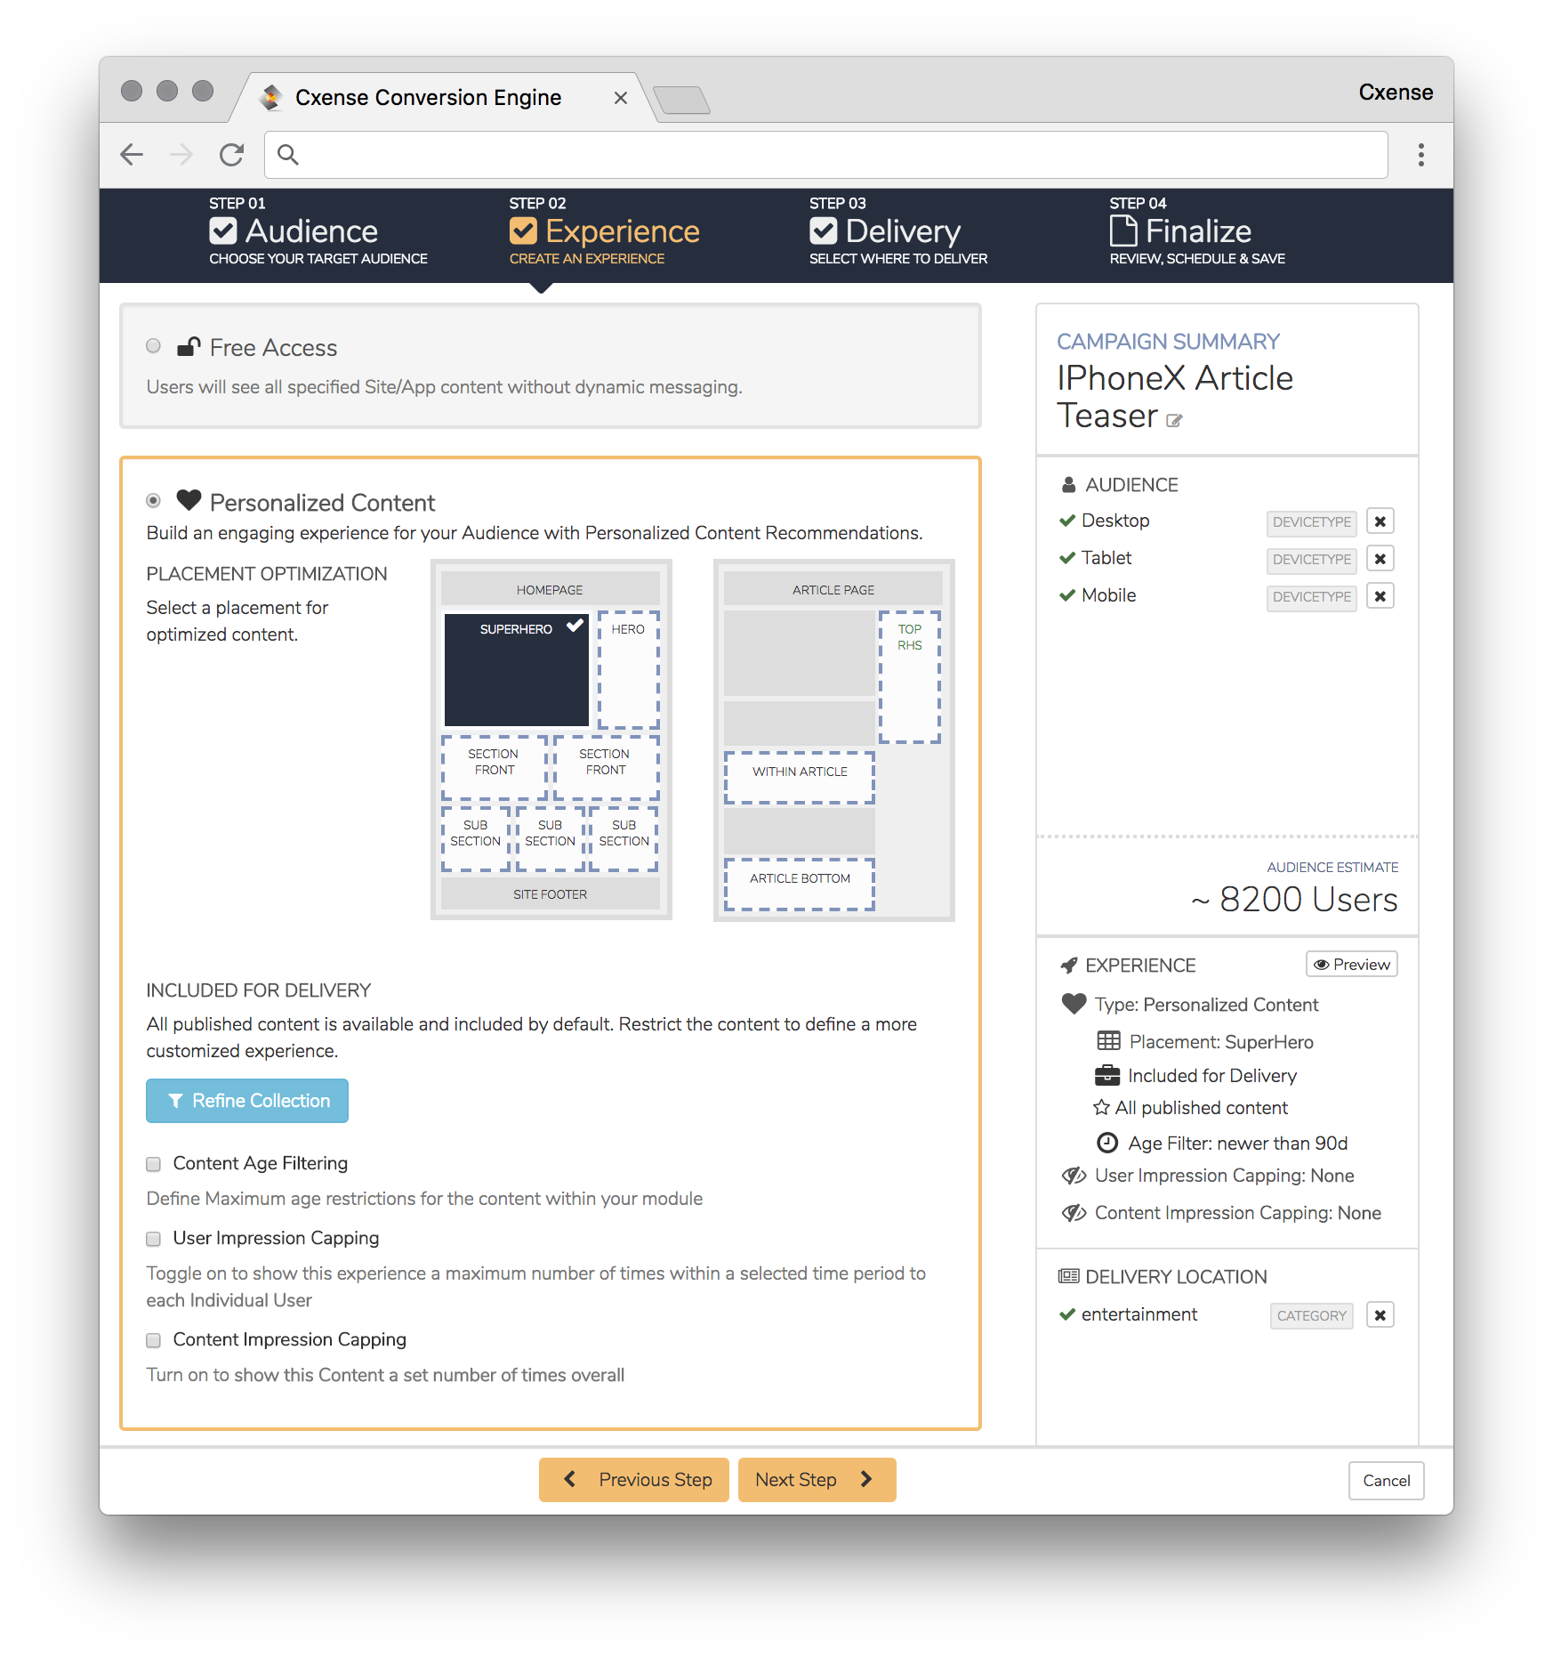The width and height of the screenshot is (1553, 1657).
Task: Click Next Step button
Action: [x=817, y=1480]
